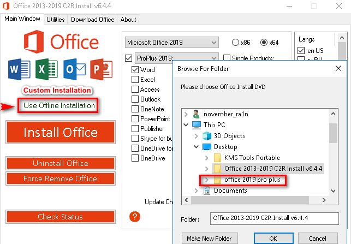The width and height of the screenshot is (351, 244).
Task: Click the folder tree scroll right arrow
Action: (x=324, y=200)
